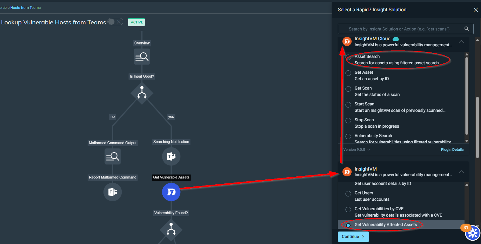
Task: Click the Report Malformed Command label
Action: pos(113,177)
